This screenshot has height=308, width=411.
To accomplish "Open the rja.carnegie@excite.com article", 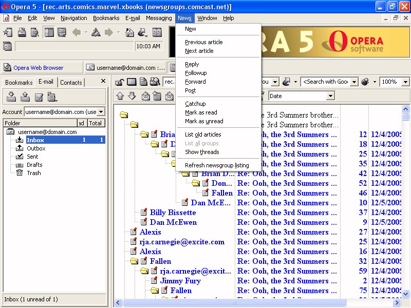I will 182,242.
